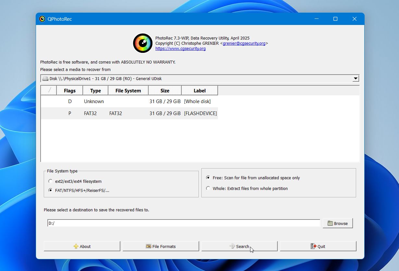399x271 pixels.
Task: Choose Whole: extract files from whole partition
Action: tap(208, 188)
